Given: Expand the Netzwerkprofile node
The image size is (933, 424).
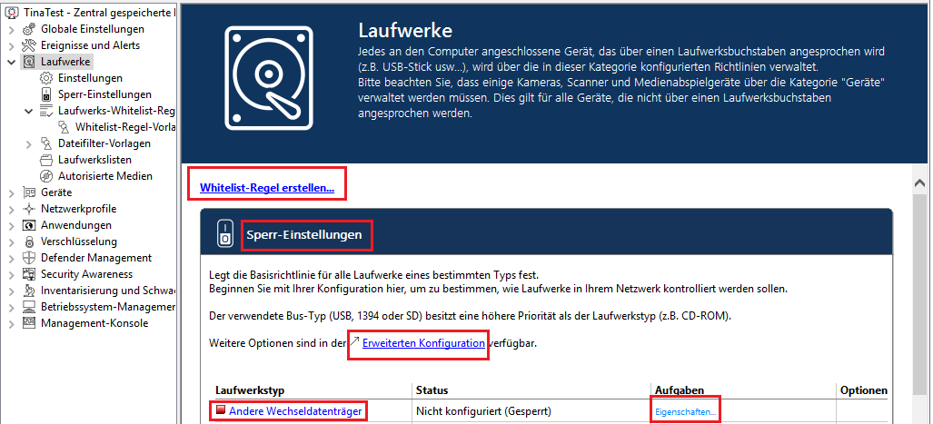Looking at the screenshot, I should click(12, 209).
